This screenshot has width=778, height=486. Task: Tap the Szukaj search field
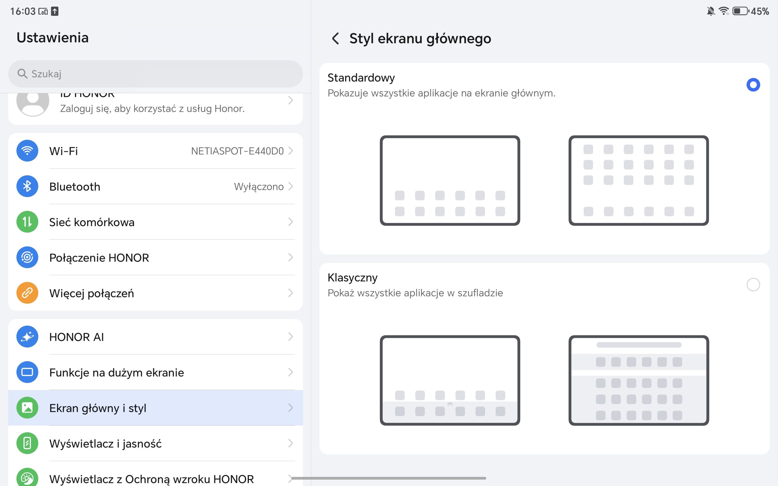(155, 74)
